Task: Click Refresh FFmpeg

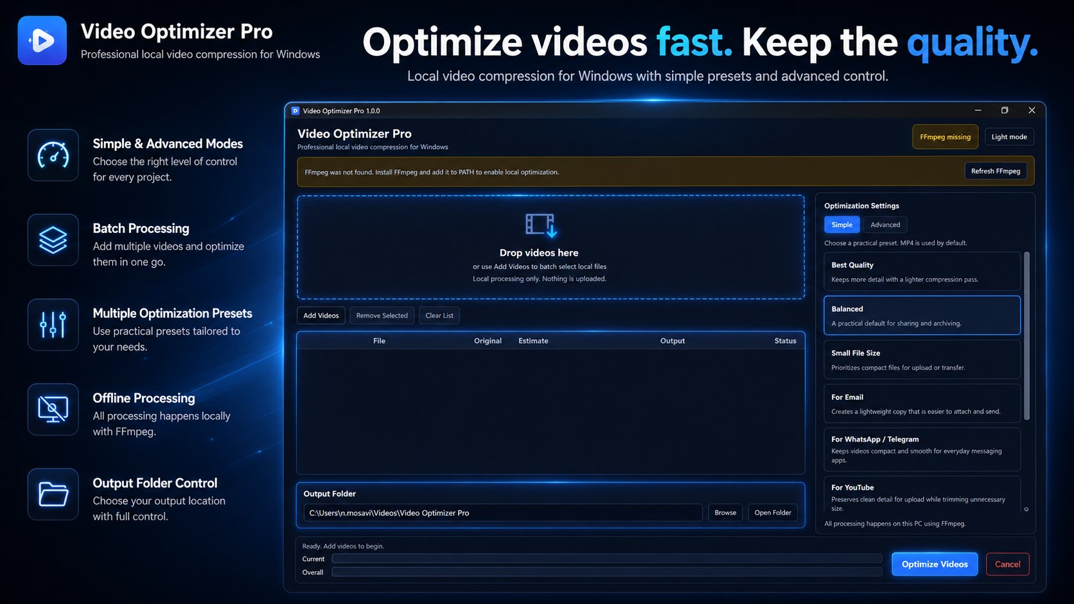Action: [x=996, y=171]
